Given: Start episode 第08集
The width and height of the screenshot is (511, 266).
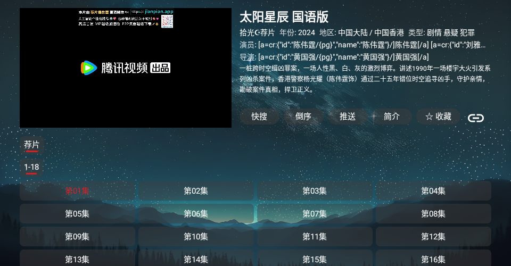Looking at the screenshot, I should click(x=433, y=214).
